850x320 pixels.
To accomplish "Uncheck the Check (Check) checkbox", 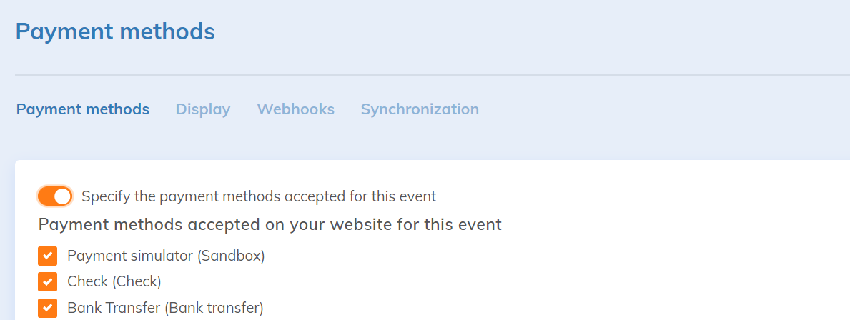I will [x=47, y=281].
